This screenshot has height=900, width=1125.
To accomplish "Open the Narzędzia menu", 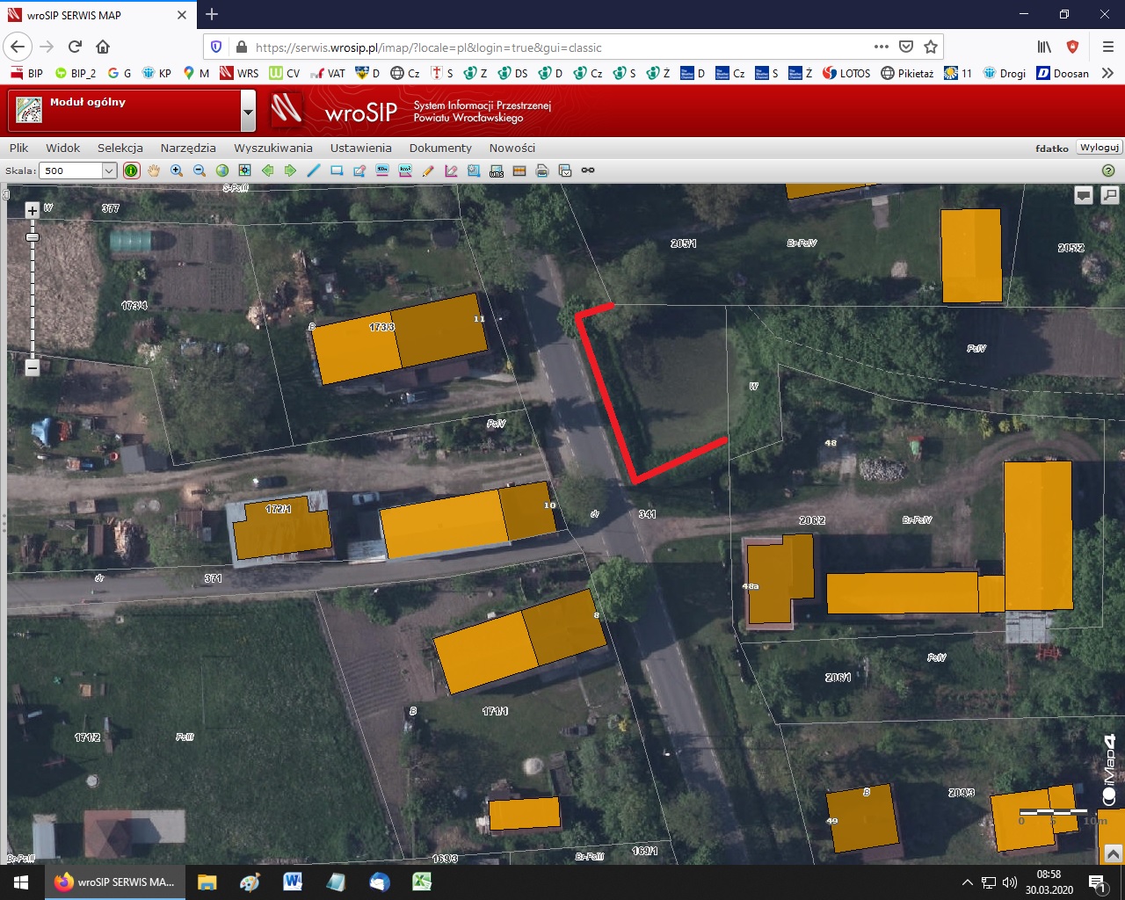I will 188,148.
